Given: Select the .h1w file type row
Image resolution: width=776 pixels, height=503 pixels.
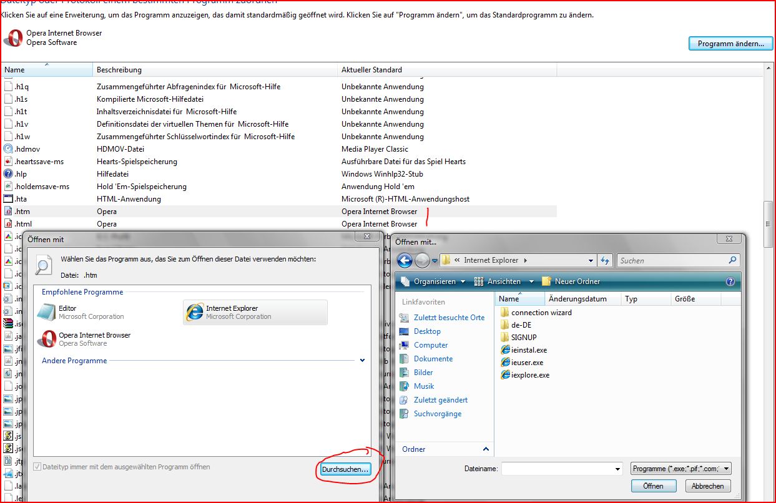Looking at the screenshot, I should (x=278, y=137).
